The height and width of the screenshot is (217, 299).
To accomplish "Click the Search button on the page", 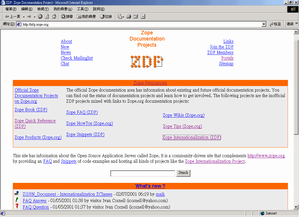I will [x=183, y=173].
